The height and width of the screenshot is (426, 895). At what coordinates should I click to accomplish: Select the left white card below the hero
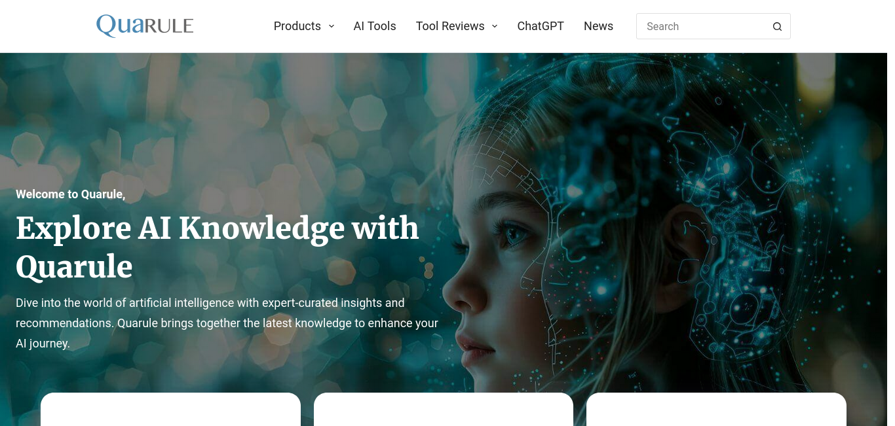(170, 409)
